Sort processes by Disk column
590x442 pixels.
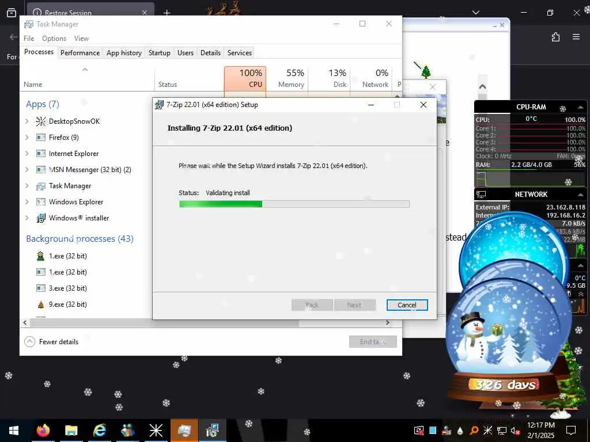click(329, 78)
